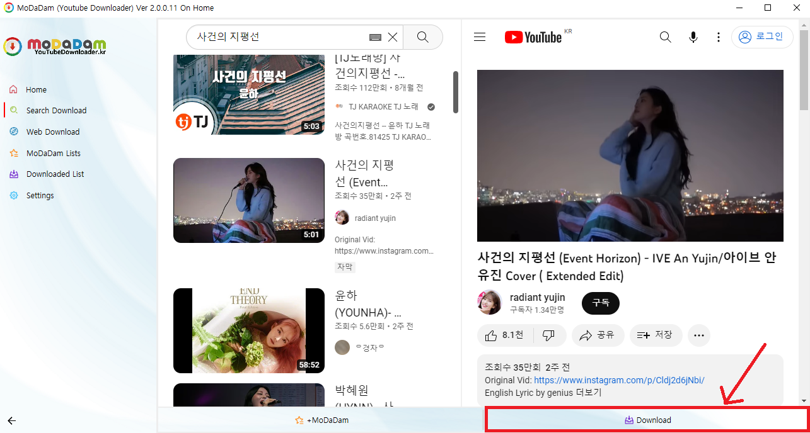Open Web Download section
The height and width of the screenshot is (433, 810).
(x=53, y=132)
